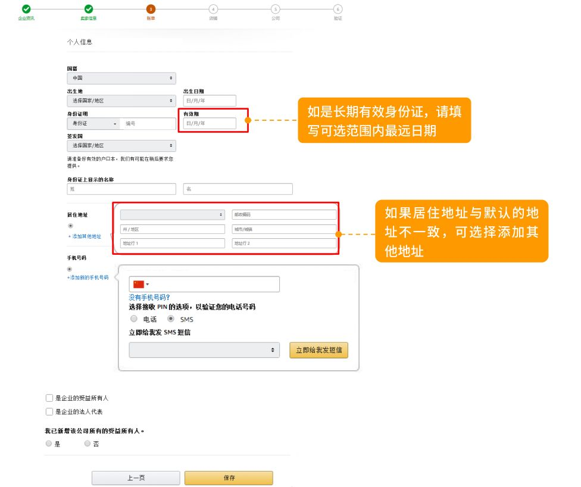Click the 保存 save button
This screenshot has height=487, width=581.
tap(229, 478)
